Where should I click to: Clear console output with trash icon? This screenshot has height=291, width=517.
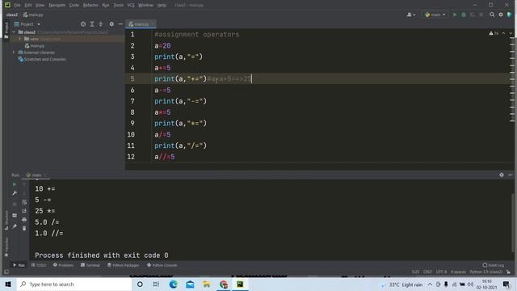[24, 228]
